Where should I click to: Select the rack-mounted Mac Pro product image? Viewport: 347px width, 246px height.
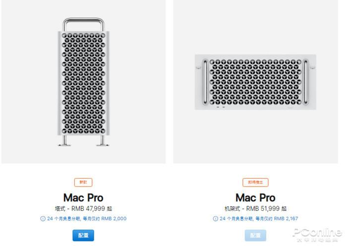255,82
